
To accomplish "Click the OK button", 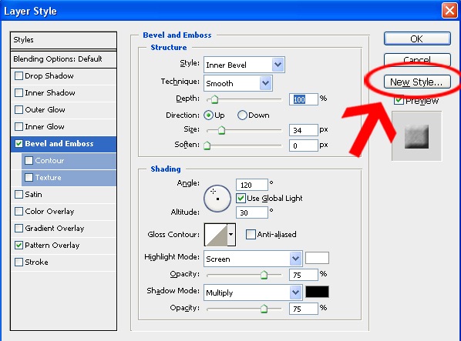I will tap(417, 38).
